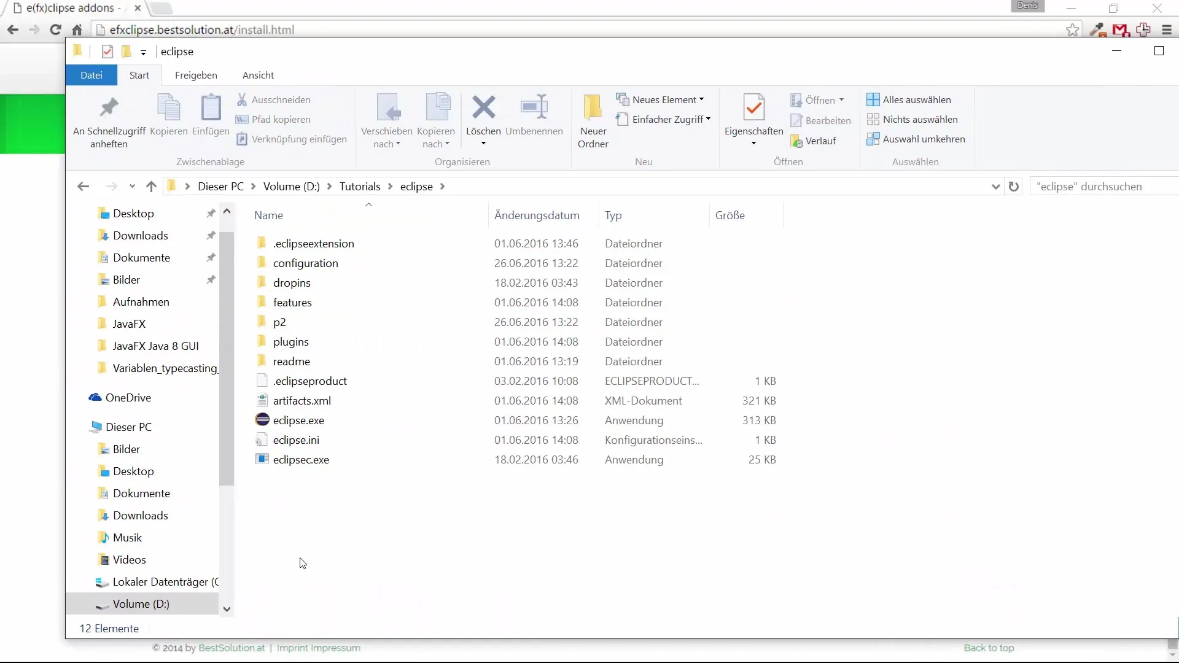Select Volume (D:) in navigation pane
Image resolution: width=1179 pixels, height=663 pixels.
click(141, 603)
